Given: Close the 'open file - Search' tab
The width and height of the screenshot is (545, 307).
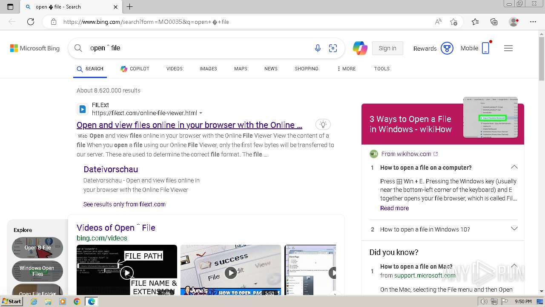Looking at the screenshot, I should pyautogui.click(x=116, y=7).
